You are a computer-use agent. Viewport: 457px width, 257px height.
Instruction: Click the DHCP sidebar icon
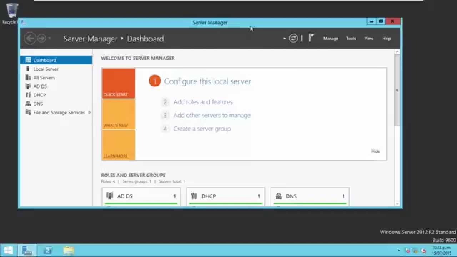click(x=28, y=95)
